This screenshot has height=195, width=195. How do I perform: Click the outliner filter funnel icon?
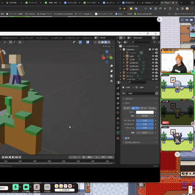[154, 42]
